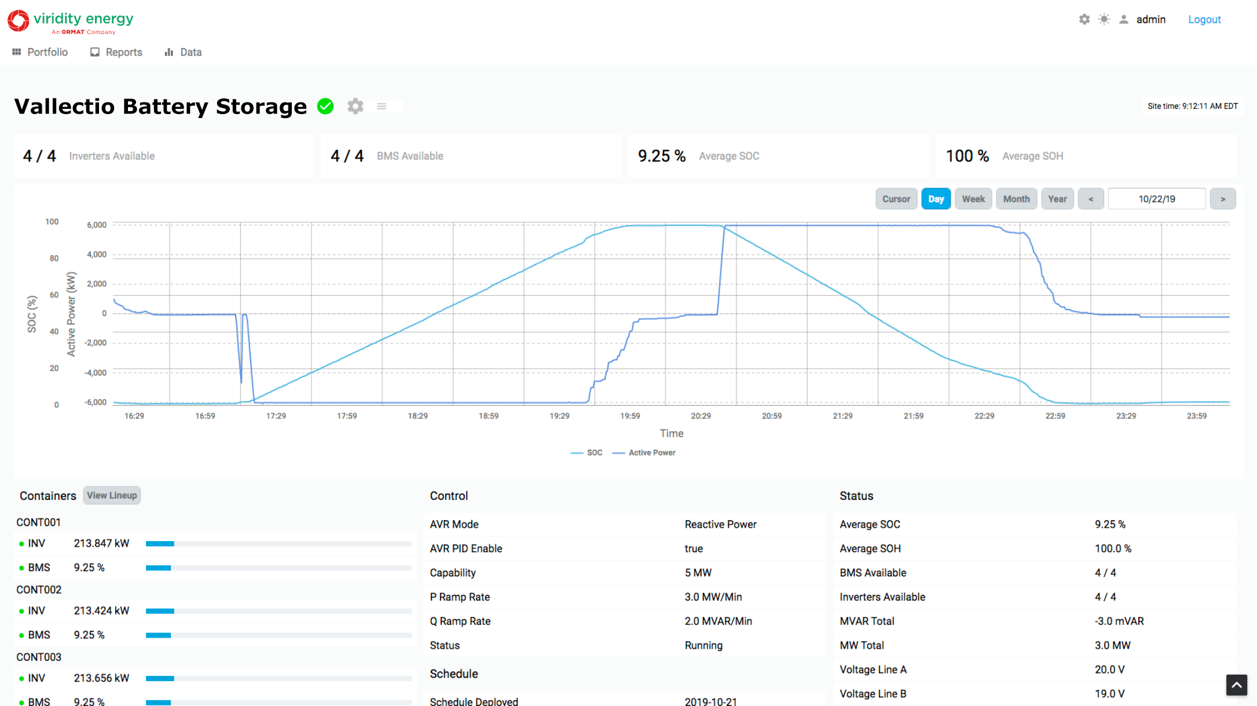1257x706 pixels.
Task: Switch chart range to Week
Action: 973,198
